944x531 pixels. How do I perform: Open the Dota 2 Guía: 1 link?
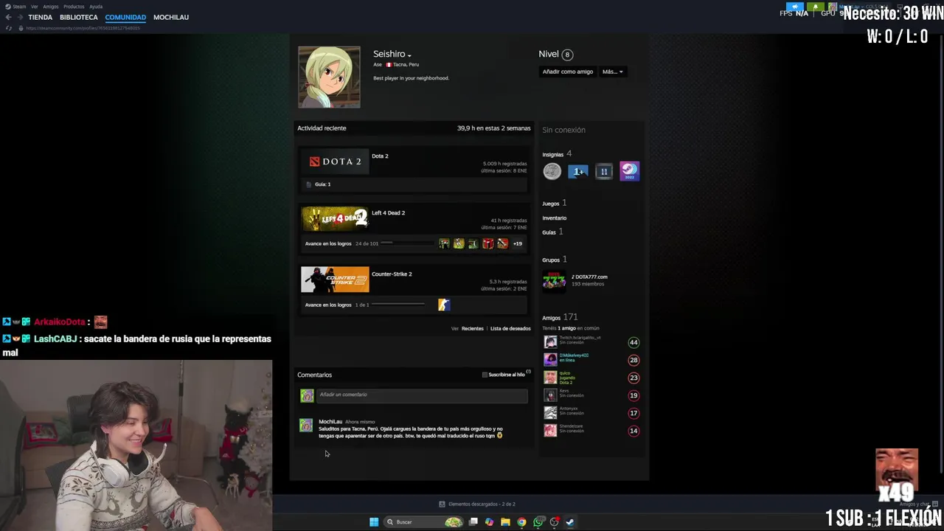click(x=322, y=184)
